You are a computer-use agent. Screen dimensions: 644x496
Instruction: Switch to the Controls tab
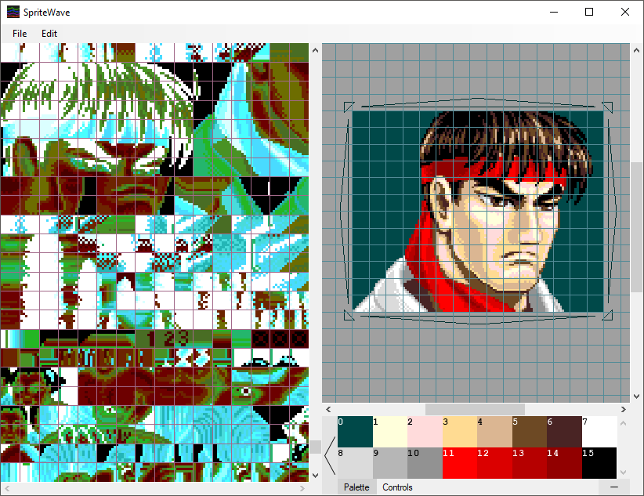pos(397,487)
